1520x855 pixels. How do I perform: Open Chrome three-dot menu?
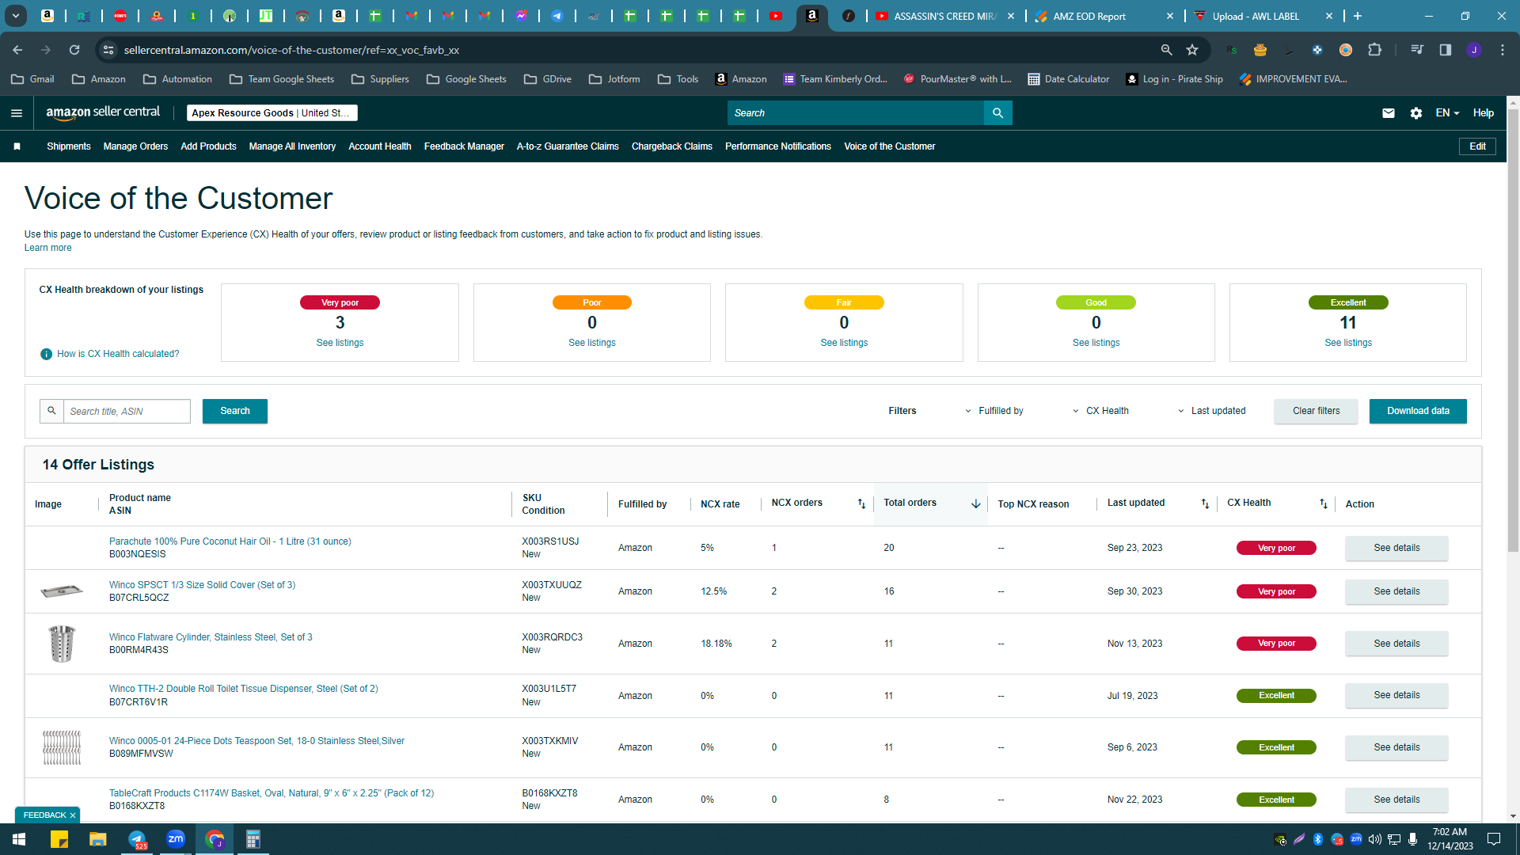coord(1503,50)
